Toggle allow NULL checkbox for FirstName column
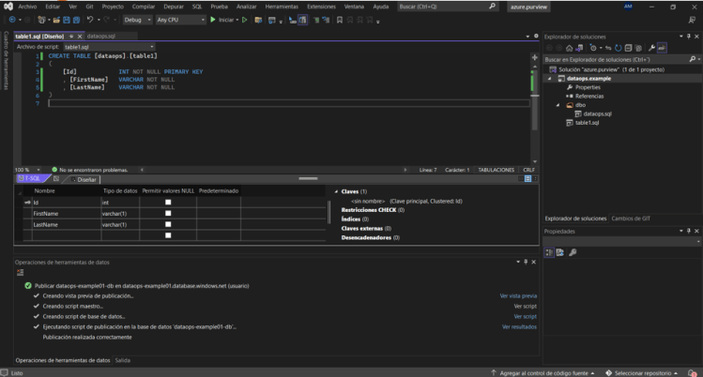 tap(168, 213)
